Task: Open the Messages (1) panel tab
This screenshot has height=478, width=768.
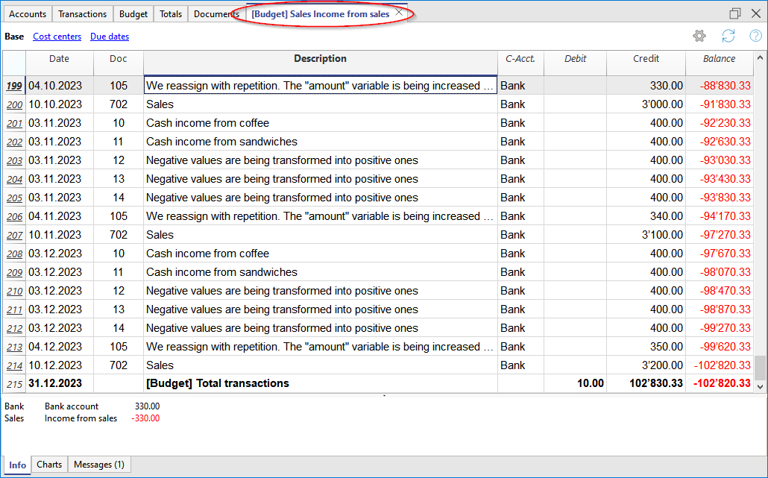Action: coord(100,465)
